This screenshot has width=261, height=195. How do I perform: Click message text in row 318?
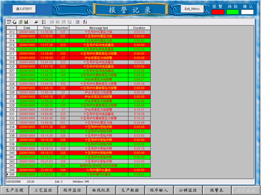tap(98, 58)
